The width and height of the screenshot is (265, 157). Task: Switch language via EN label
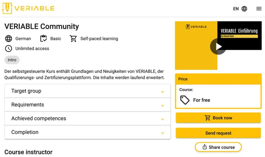pyautogui.click(x=236, y=9)
